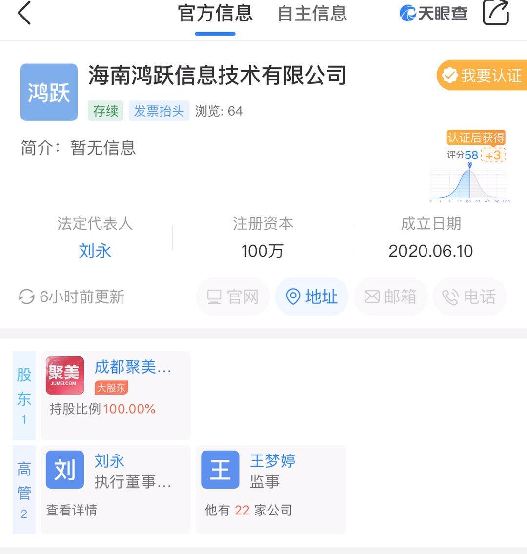Open 成都聚美 shareholder link
The width and height of the screenshot is (527, 554).
pyautogui.click(x=133, y=367)
